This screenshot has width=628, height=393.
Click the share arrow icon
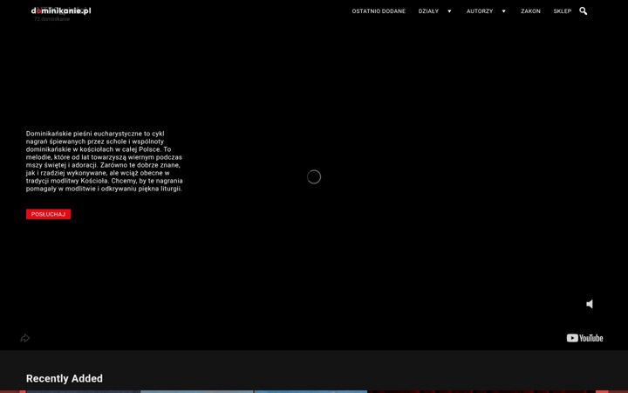[x=24, y=338]
